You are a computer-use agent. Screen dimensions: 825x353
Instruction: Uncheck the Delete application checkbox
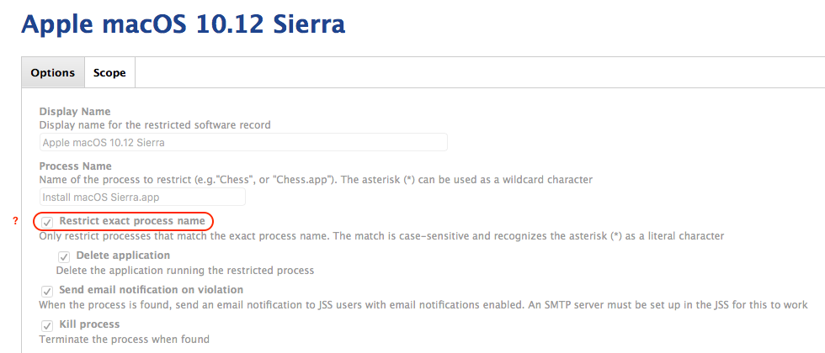[x=65, y=257]
